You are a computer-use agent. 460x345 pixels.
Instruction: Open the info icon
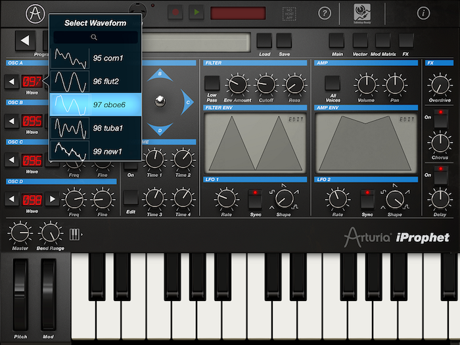pyautogui.click(x=423, y=13)
